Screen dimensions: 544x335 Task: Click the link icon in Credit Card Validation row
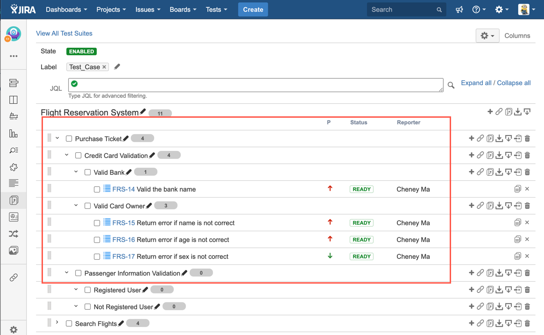tap(480, 155)
